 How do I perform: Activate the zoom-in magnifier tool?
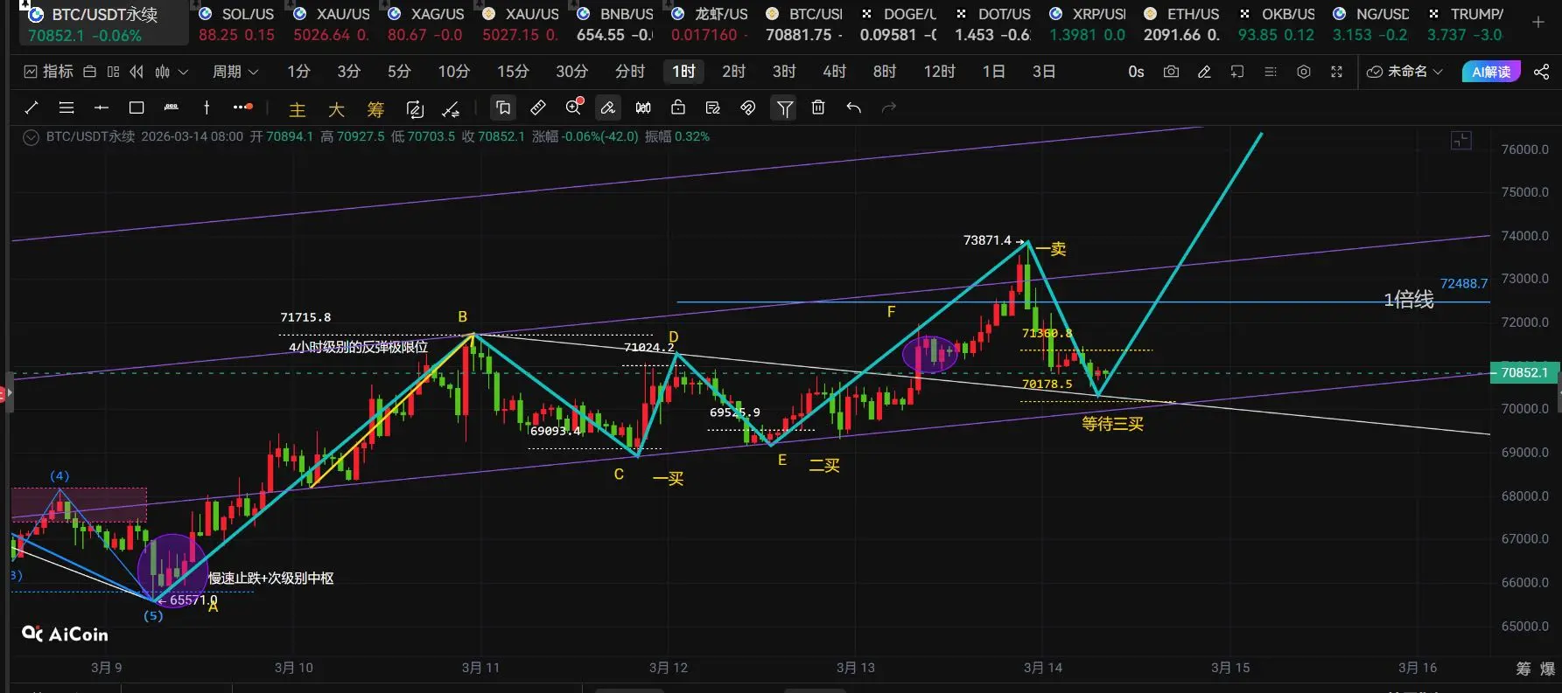[574, 107]
